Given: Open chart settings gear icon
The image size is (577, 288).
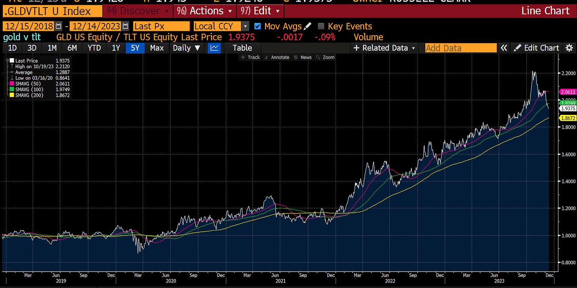Looking at the screenshot, I should click(569, 48).
